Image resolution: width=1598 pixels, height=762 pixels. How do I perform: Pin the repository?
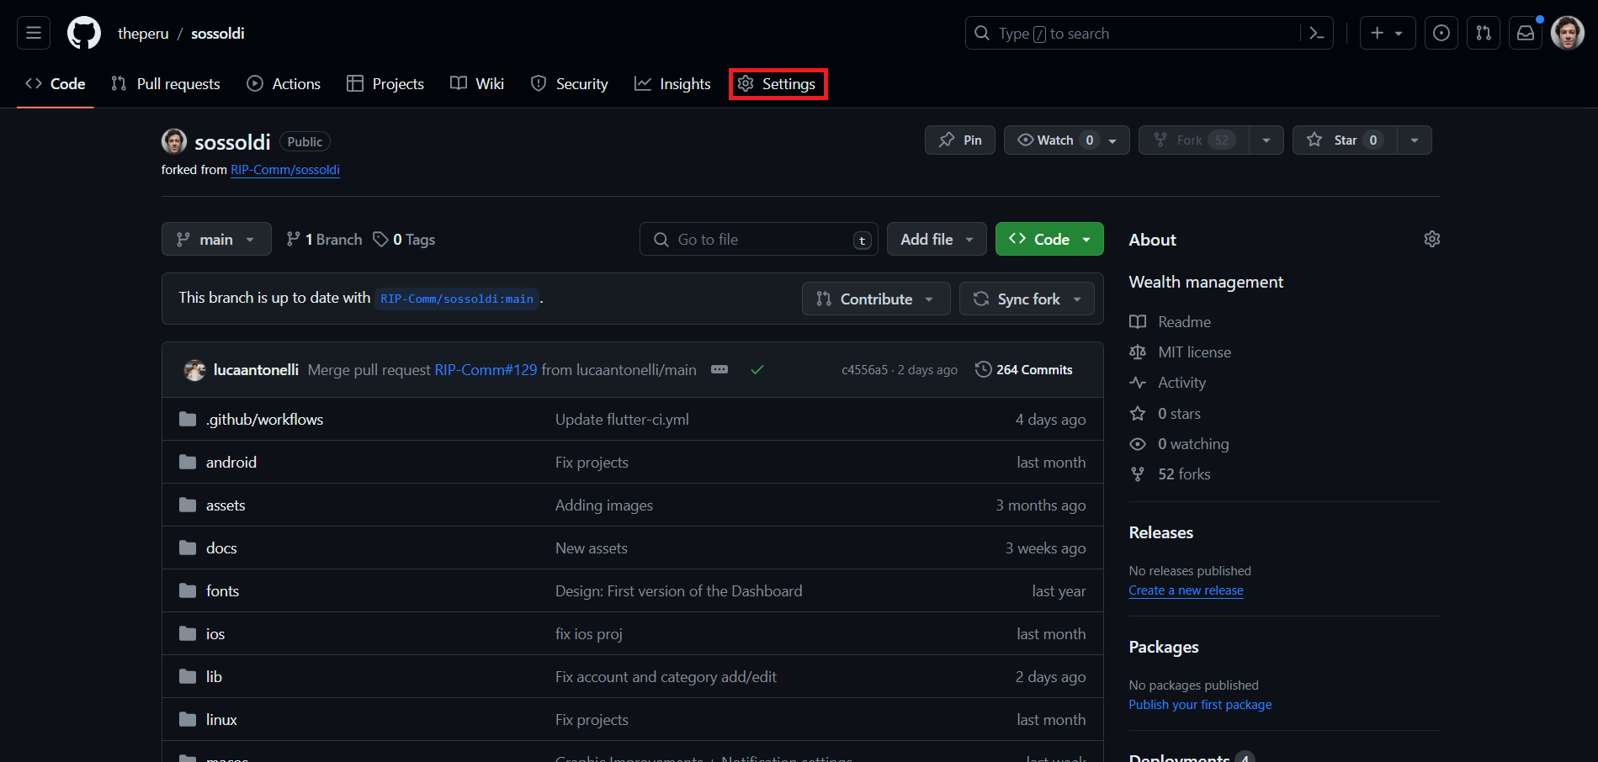[x=960, y=140]
